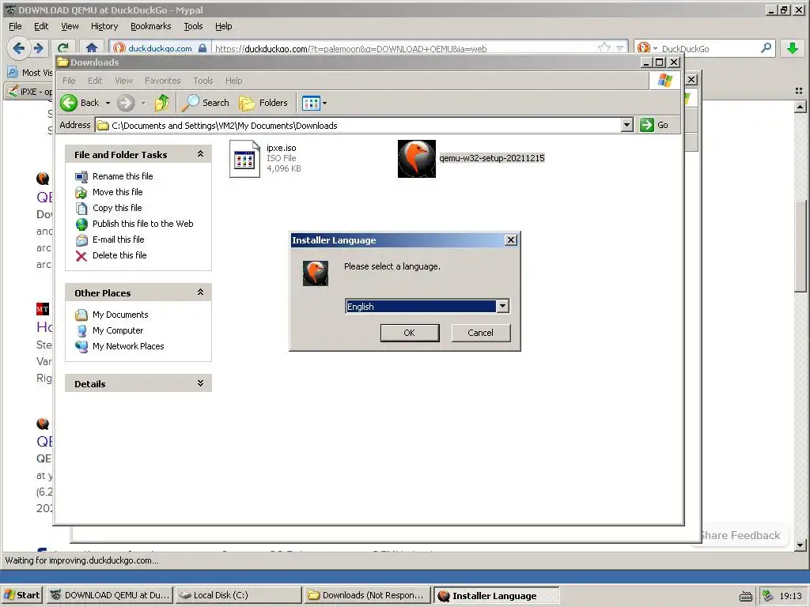This screenshot has width=810, height=607.
Task: Open the English language dropdown
Action: click(502, 306)
